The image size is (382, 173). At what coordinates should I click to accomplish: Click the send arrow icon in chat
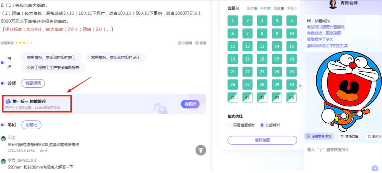click(375, 168)
